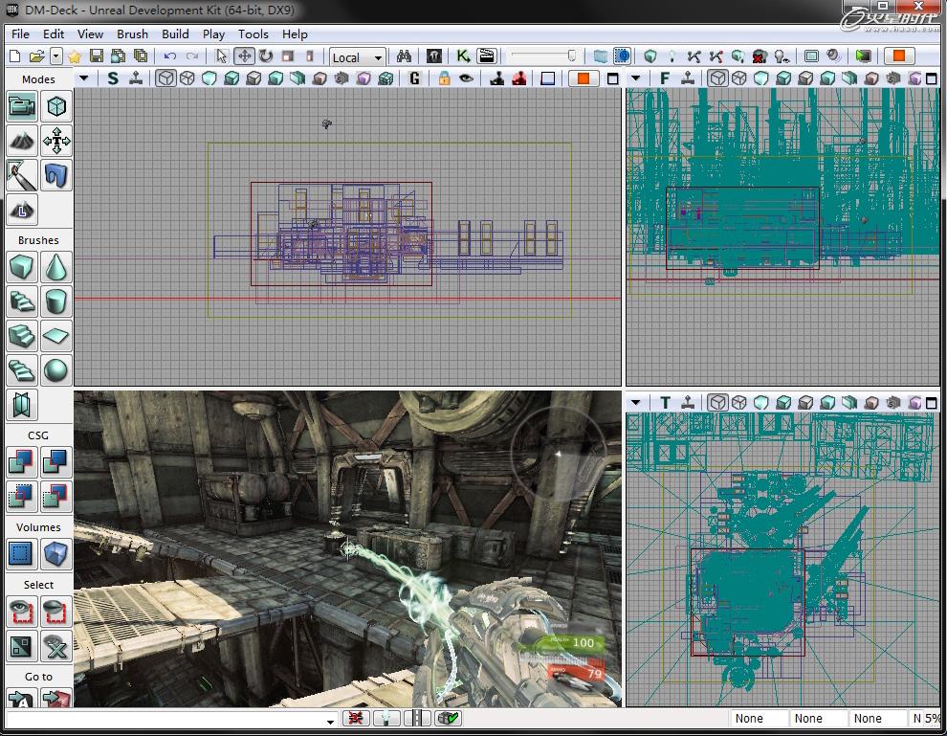Enable Wireframe view in side viewport
The height and width of the screenshot is (736, 947).
pyautogui.click(x=187, y=78)
